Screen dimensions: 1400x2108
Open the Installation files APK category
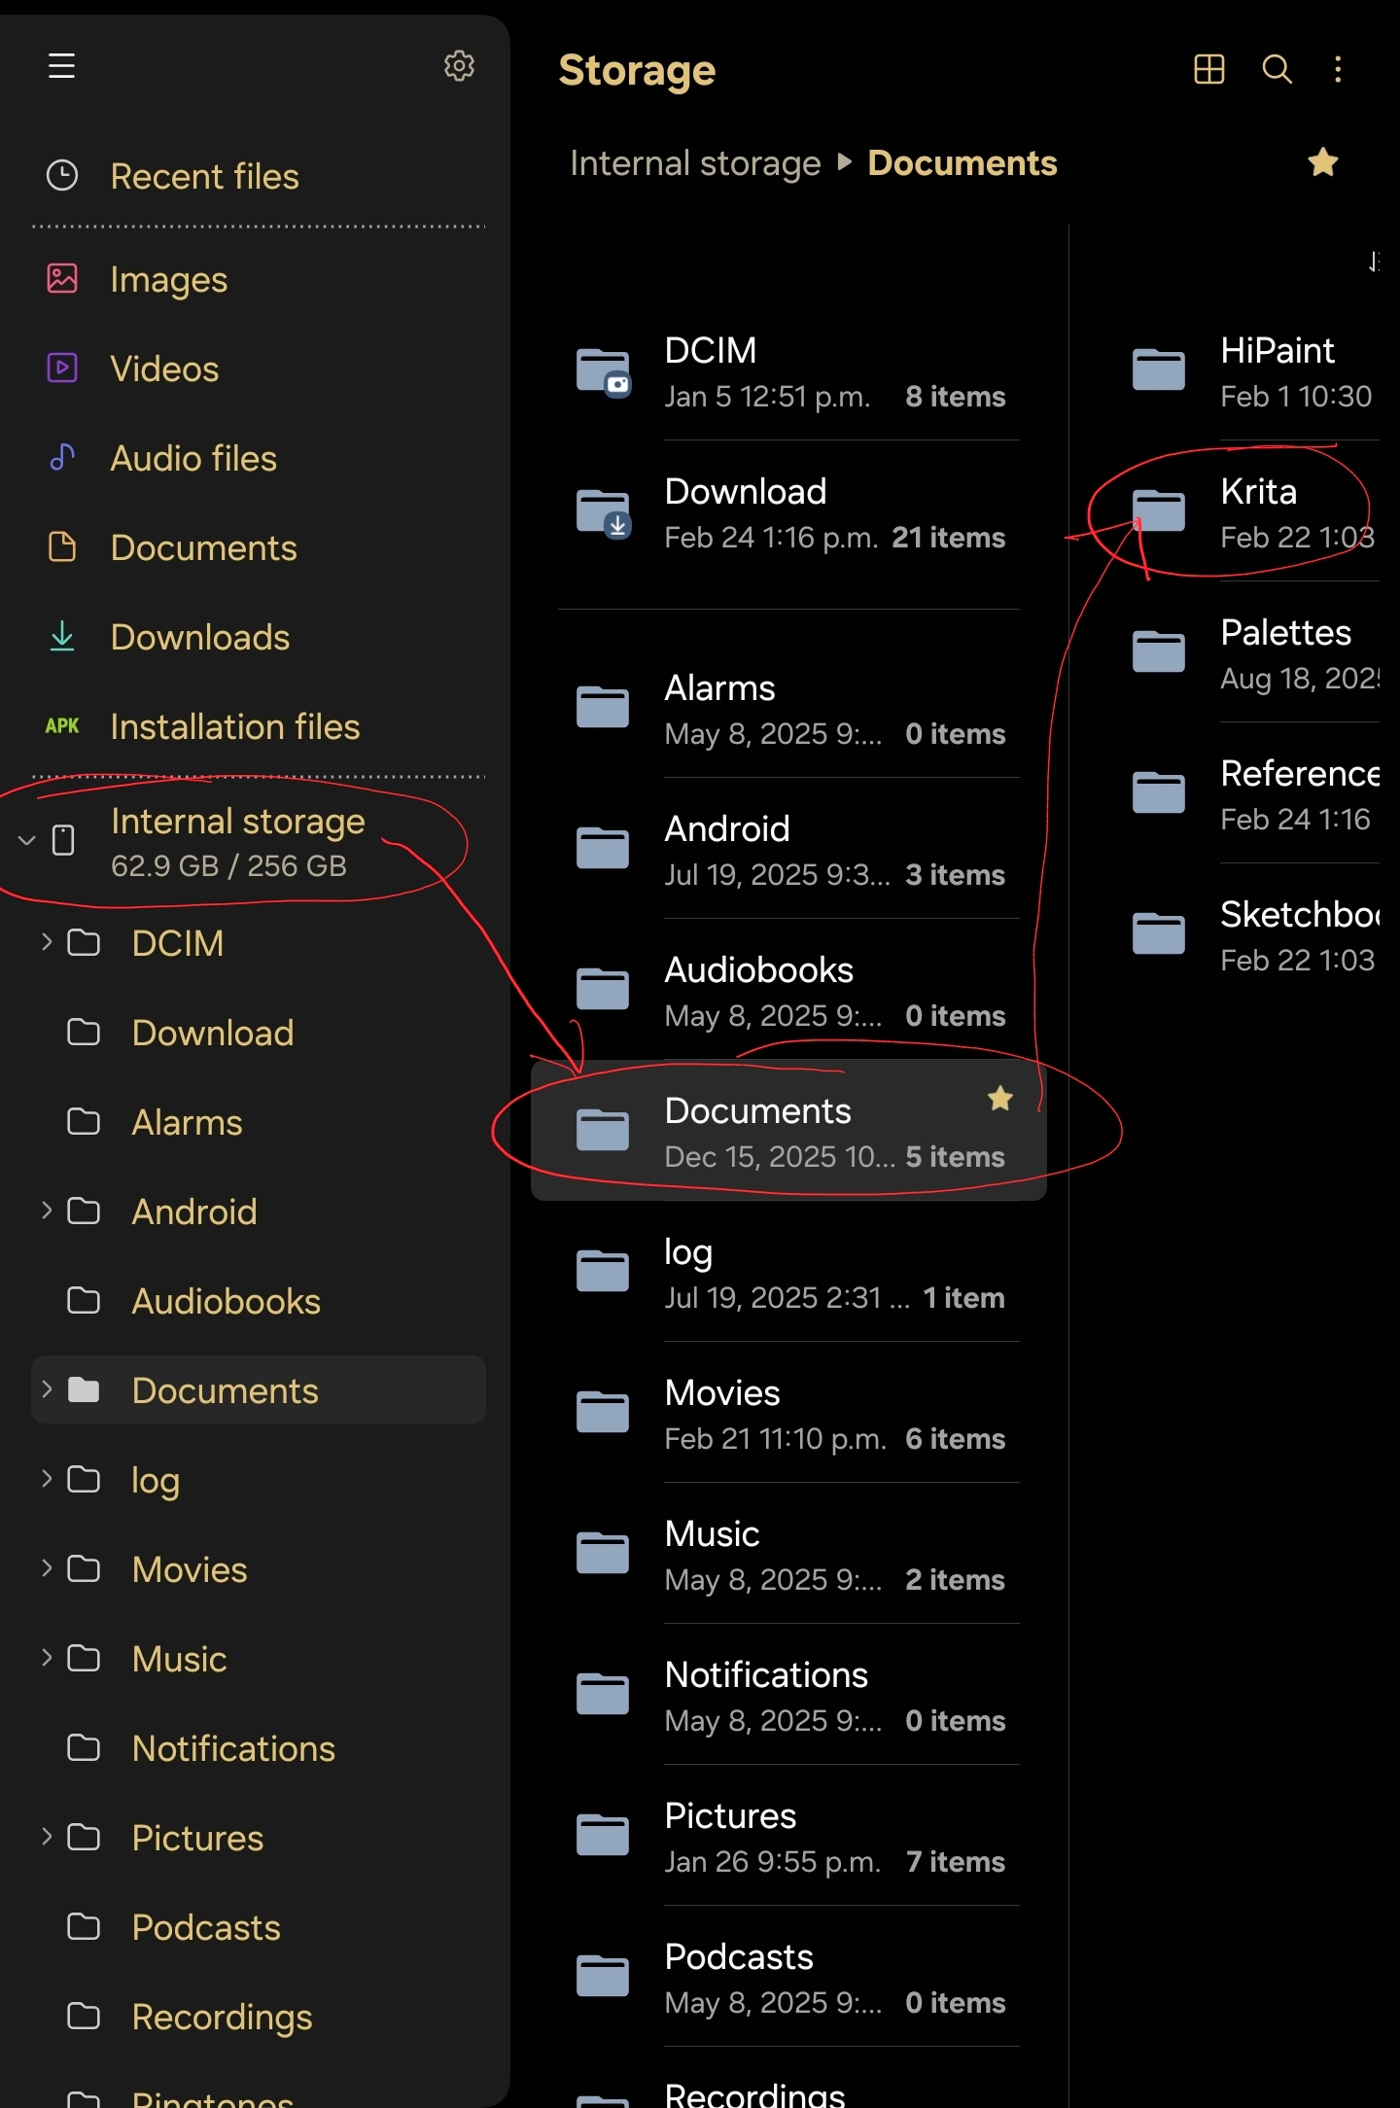click(x=234, y=727)
